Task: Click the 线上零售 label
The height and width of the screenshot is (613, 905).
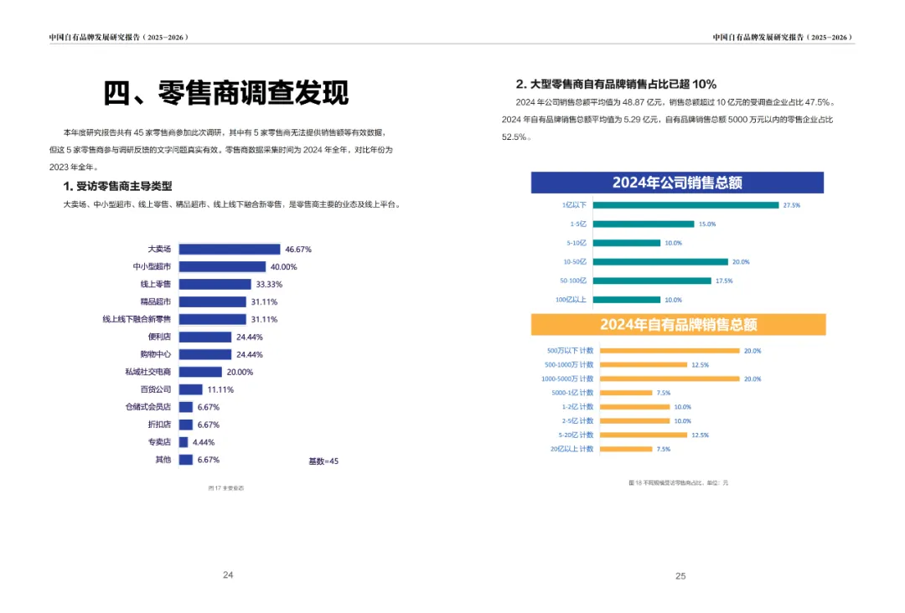Action: 156,284
